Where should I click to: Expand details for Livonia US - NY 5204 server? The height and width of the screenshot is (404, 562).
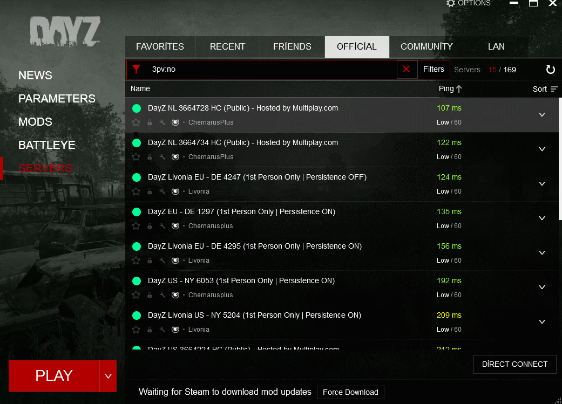tap(542, 321)
